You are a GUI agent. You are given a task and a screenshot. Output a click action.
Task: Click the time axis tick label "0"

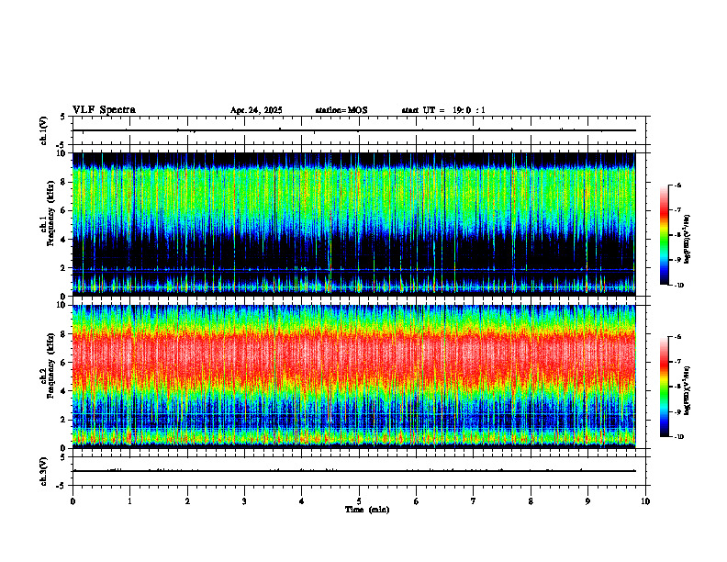pyautogui.click(x=73, y=501)
